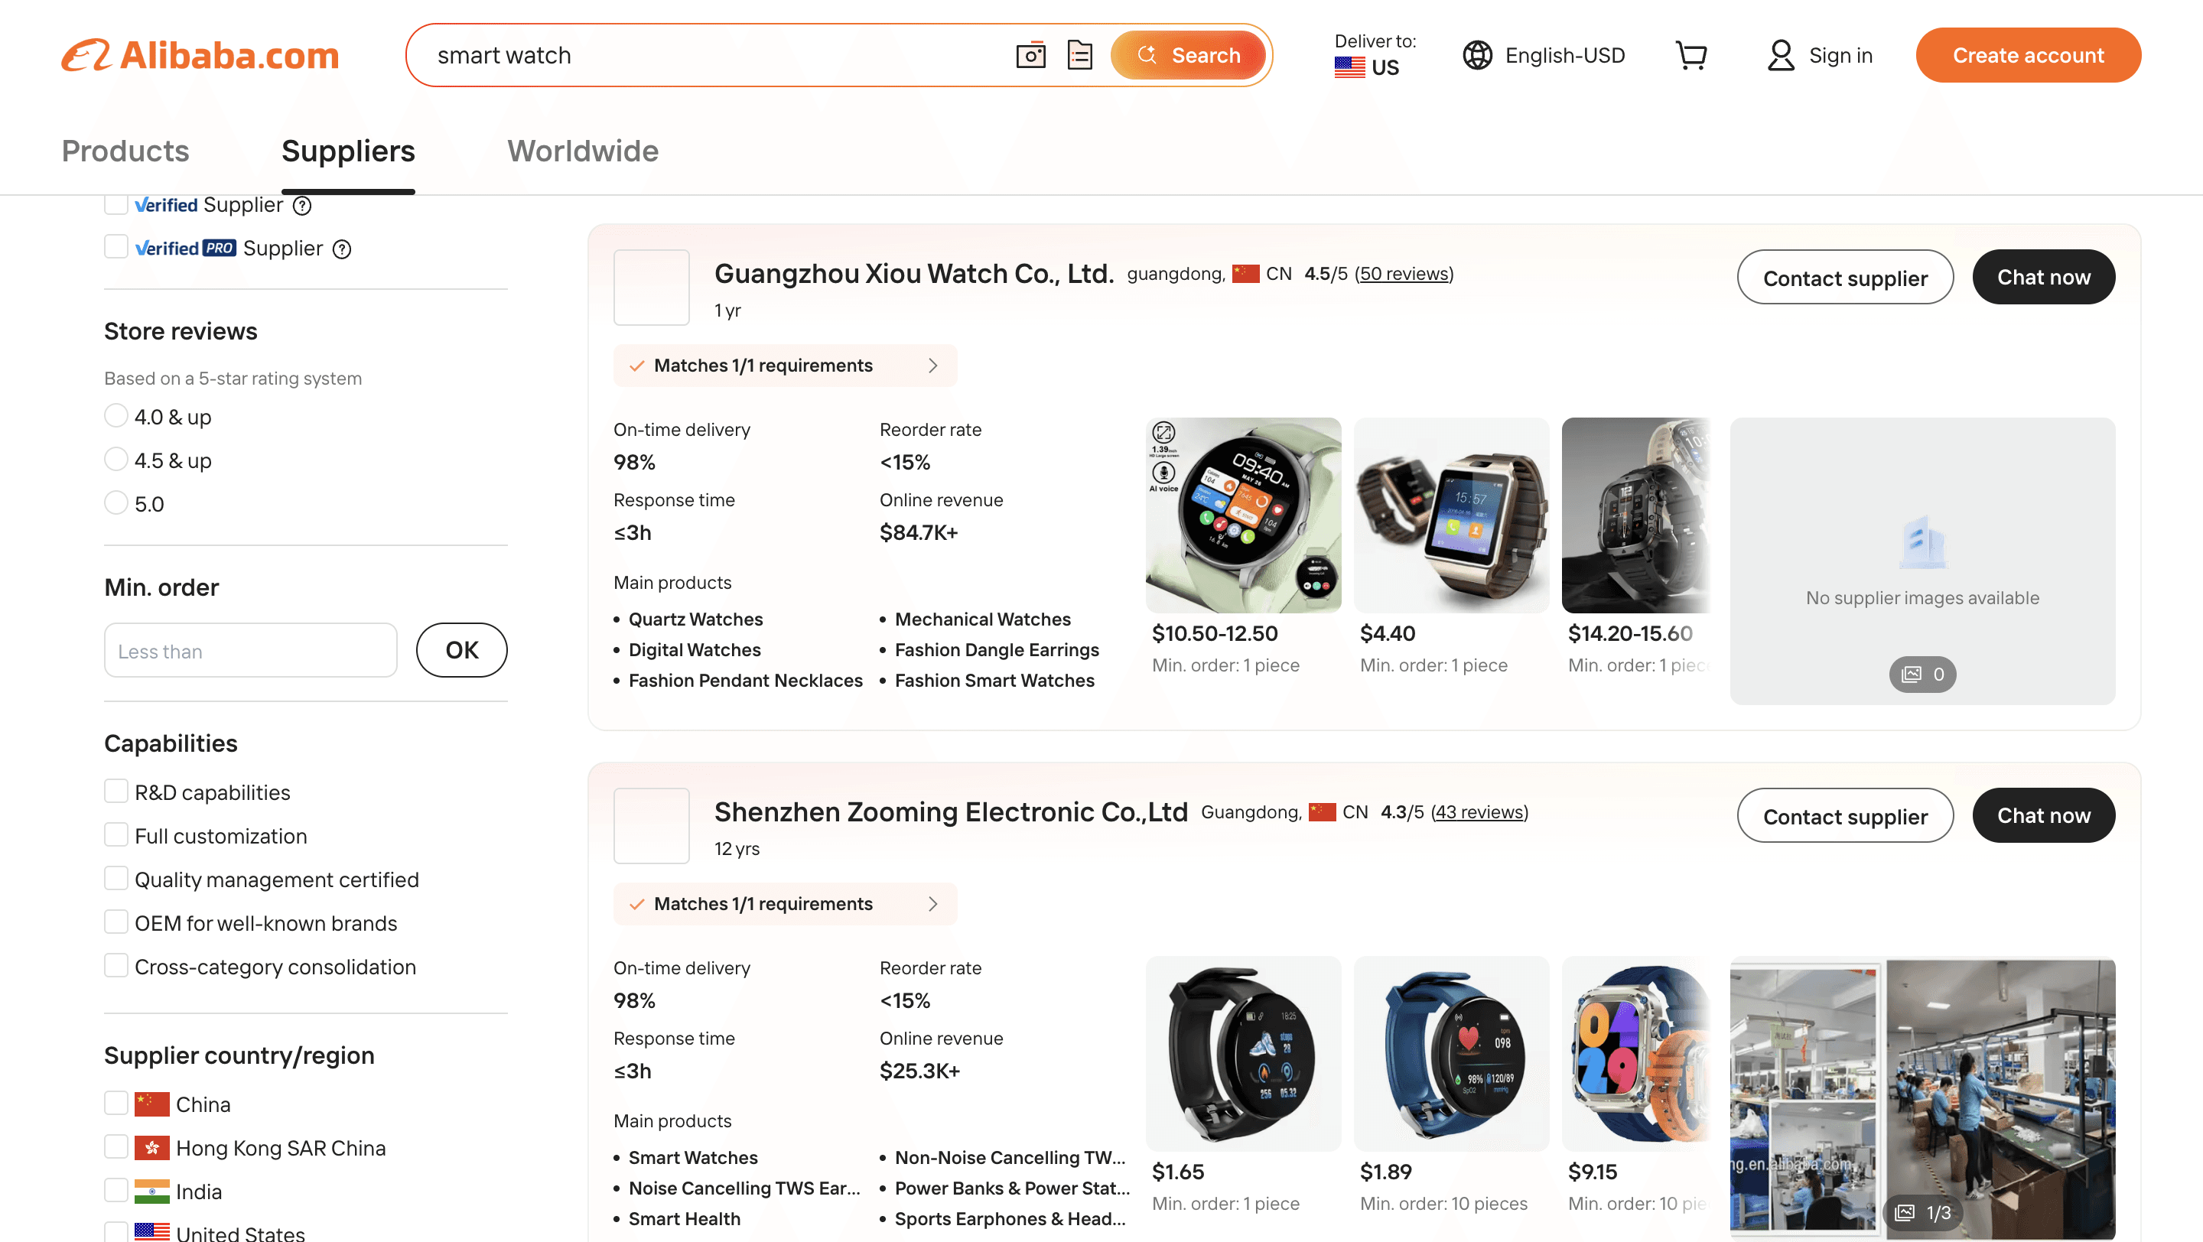Open the help icon next to Verified Supplier

click(301, 205)
